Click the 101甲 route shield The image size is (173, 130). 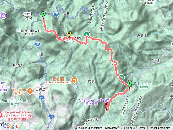point(27,14)
